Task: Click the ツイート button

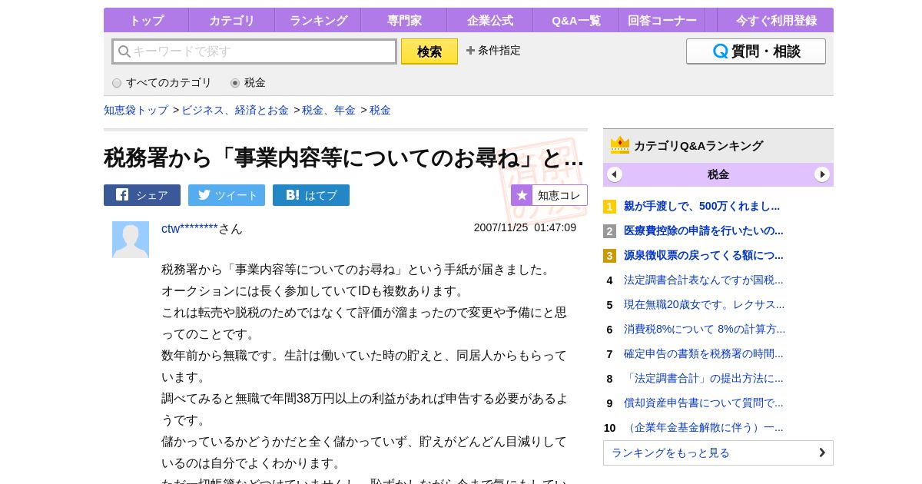Action: (227, 195)
